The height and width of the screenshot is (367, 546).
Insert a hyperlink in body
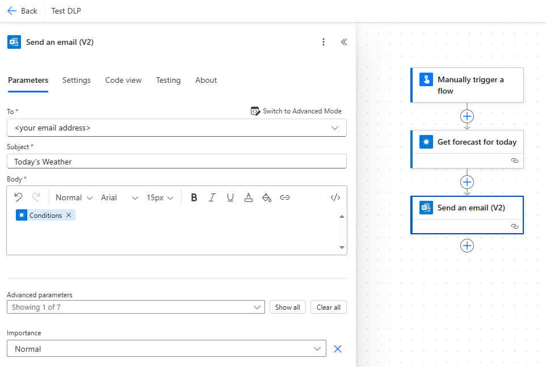click(285, 197)
